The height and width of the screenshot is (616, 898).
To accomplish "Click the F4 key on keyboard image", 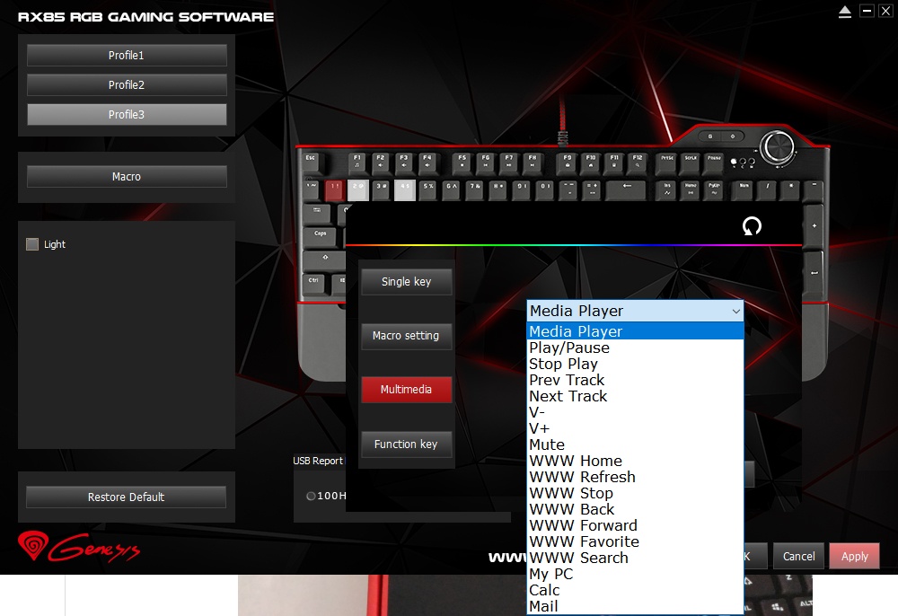I will coord(427,163).
